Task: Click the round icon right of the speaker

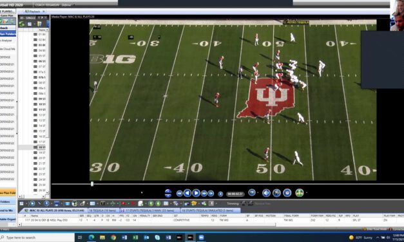Action: click(x=276, y=193)
